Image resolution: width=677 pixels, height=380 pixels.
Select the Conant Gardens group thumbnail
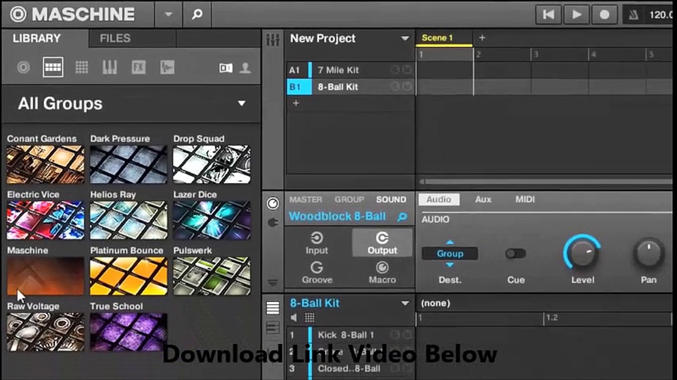tap(45, 165)
